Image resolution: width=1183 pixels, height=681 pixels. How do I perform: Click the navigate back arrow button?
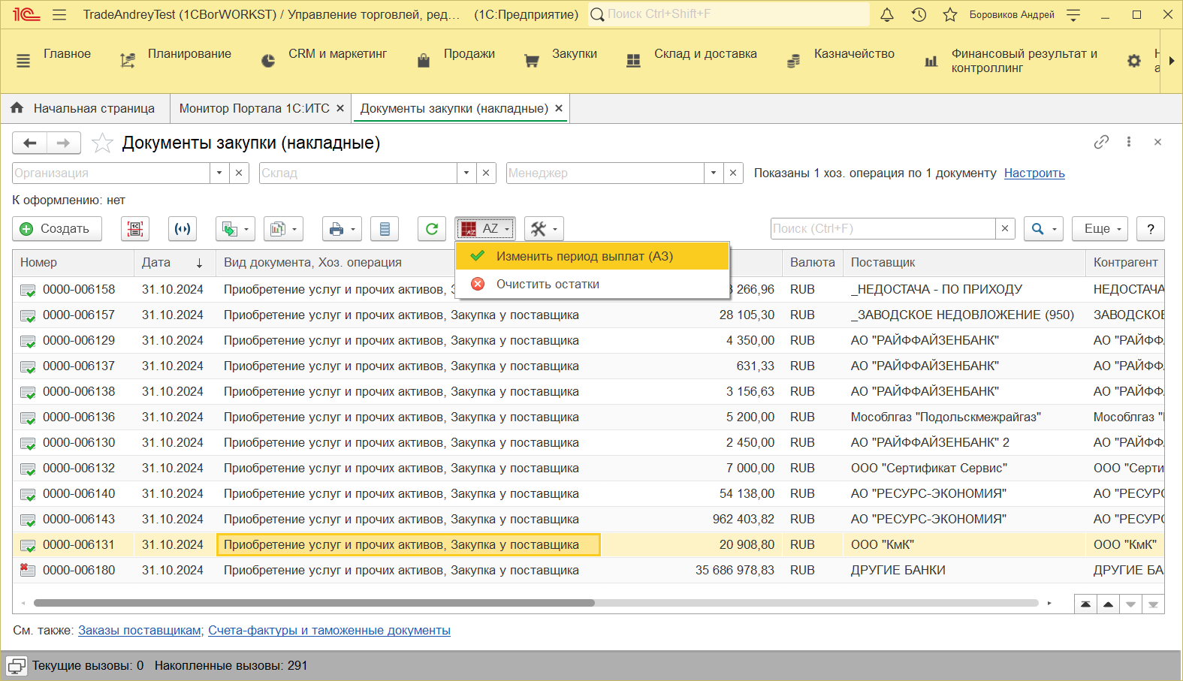(x=30, y=143)
